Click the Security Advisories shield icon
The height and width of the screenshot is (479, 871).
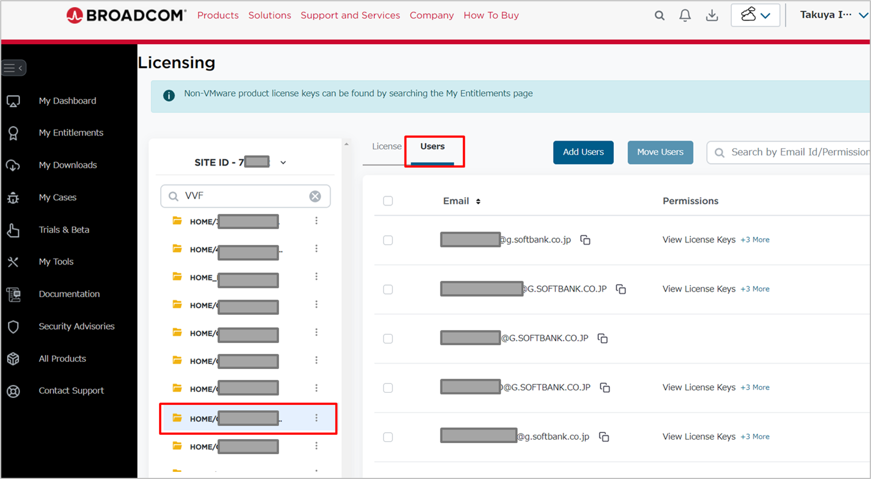(x=13, y=327)
